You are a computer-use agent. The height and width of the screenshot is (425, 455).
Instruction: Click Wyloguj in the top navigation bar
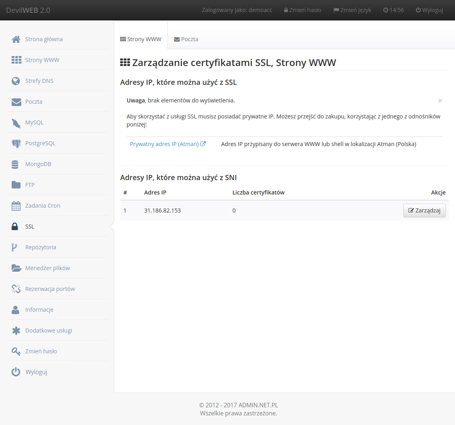click(x=429, y=10)
